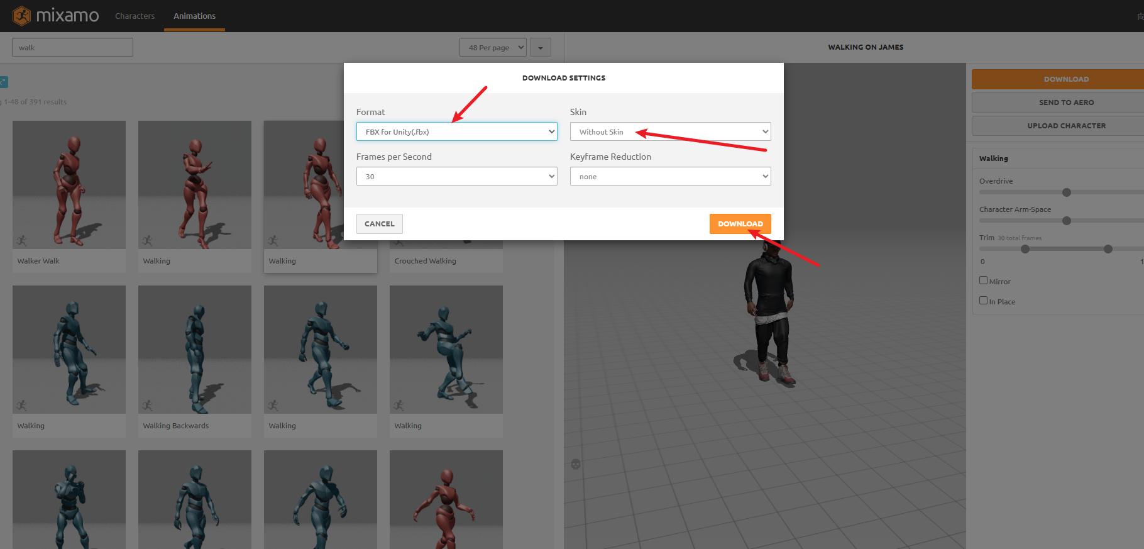
Task: Open the 48 Per page dropdown
Action: pos(493,47)
